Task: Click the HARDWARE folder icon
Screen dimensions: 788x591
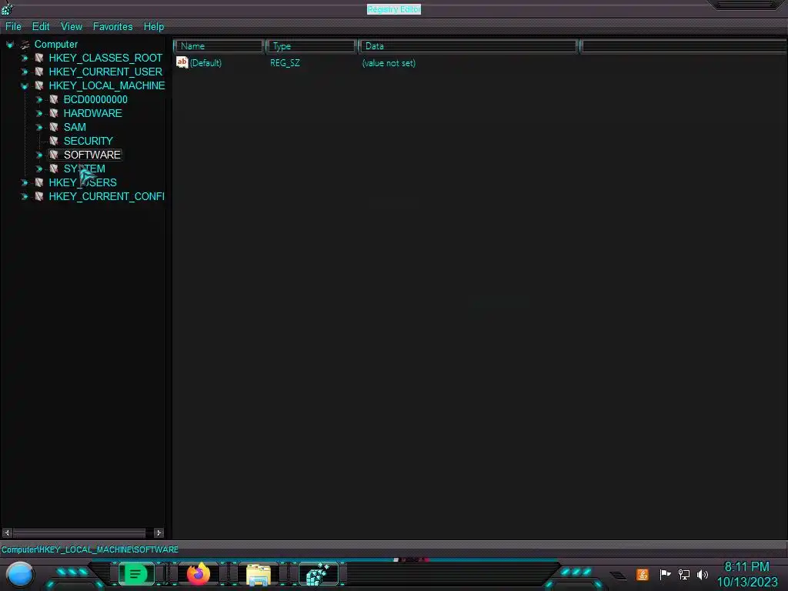Action: 53,113
